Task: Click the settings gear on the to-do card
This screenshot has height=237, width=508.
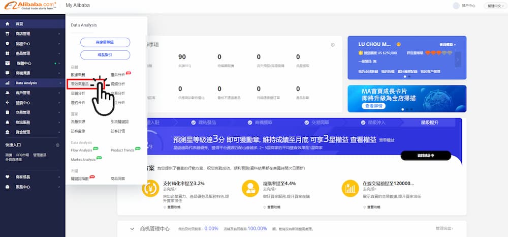Action: pyautogui.click(x=332, y=45)
